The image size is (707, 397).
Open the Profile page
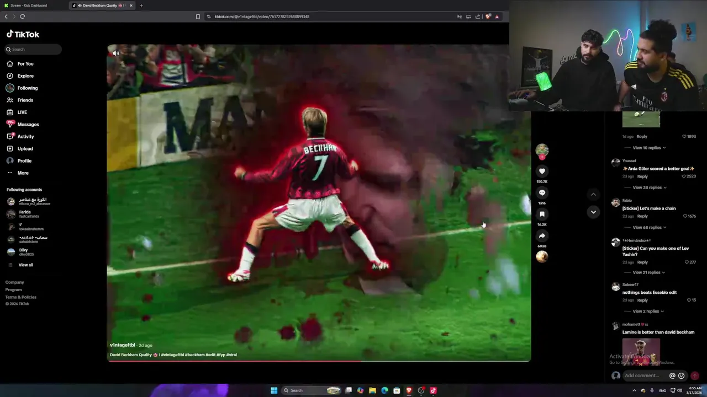(x=19, y=161)
